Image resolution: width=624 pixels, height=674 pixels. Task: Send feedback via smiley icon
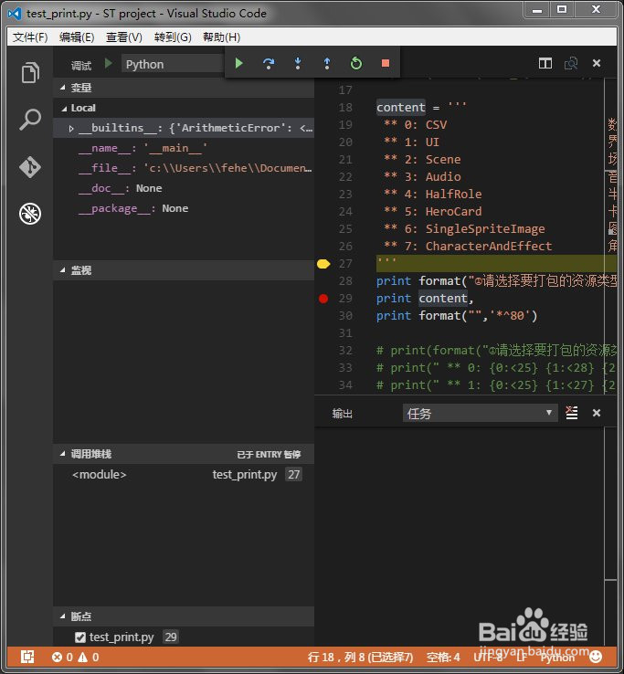coord(596,657)
